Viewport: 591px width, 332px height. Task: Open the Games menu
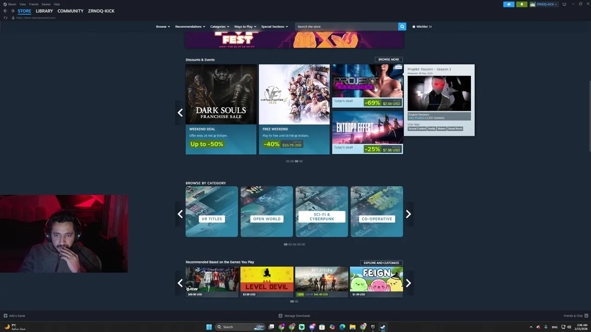[46, 4]
